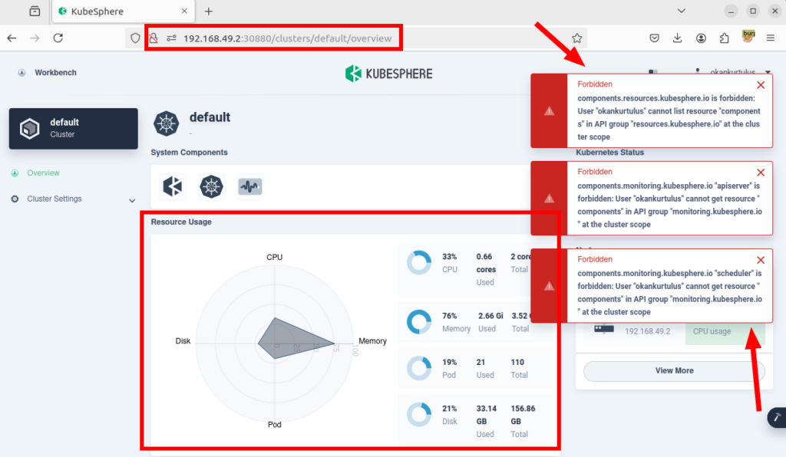Click the 76% Memory value
This screenshot has height=457, width=786.
tap(449, 316)
